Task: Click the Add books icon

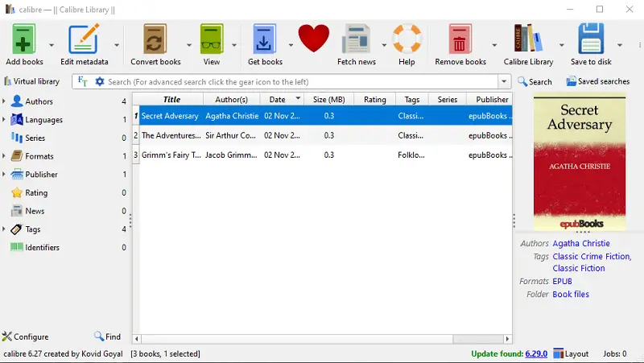Action: point(24,39)
